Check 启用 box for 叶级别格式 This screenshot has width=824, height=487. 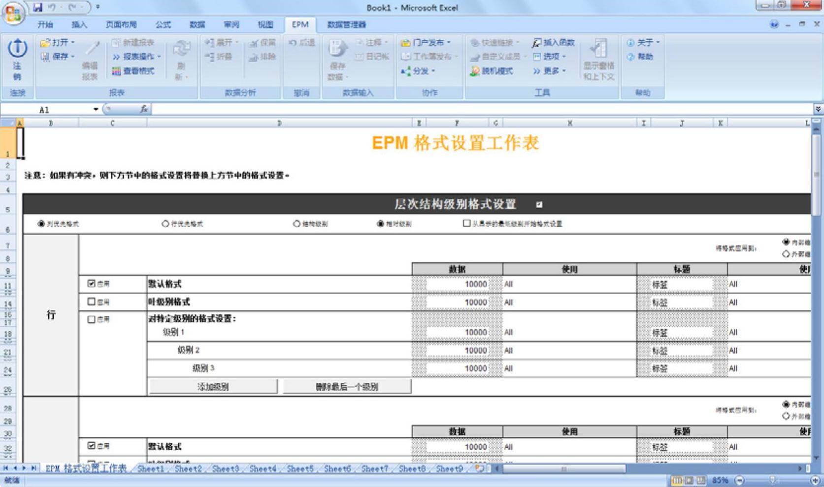pos(91,302)
